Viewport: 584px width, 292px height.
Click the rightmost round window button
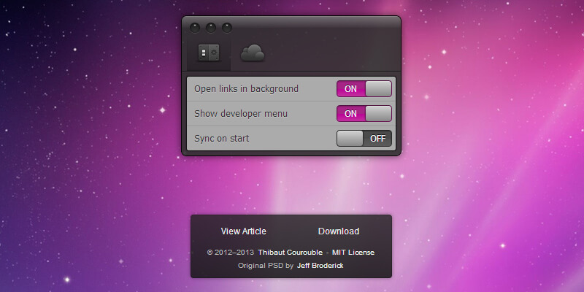pos(227,28)
